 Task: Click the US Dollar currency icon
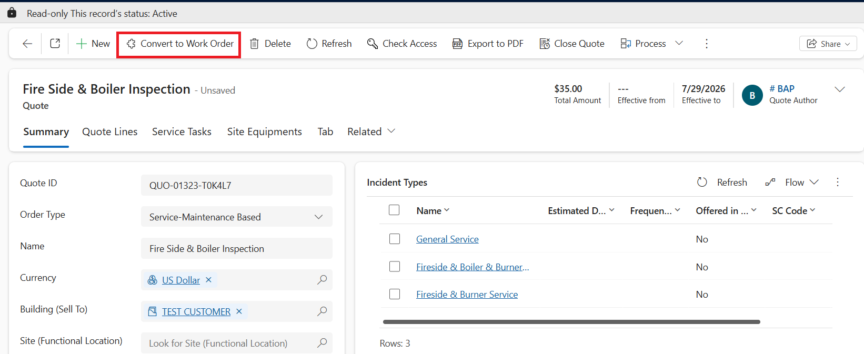point(153,280)
